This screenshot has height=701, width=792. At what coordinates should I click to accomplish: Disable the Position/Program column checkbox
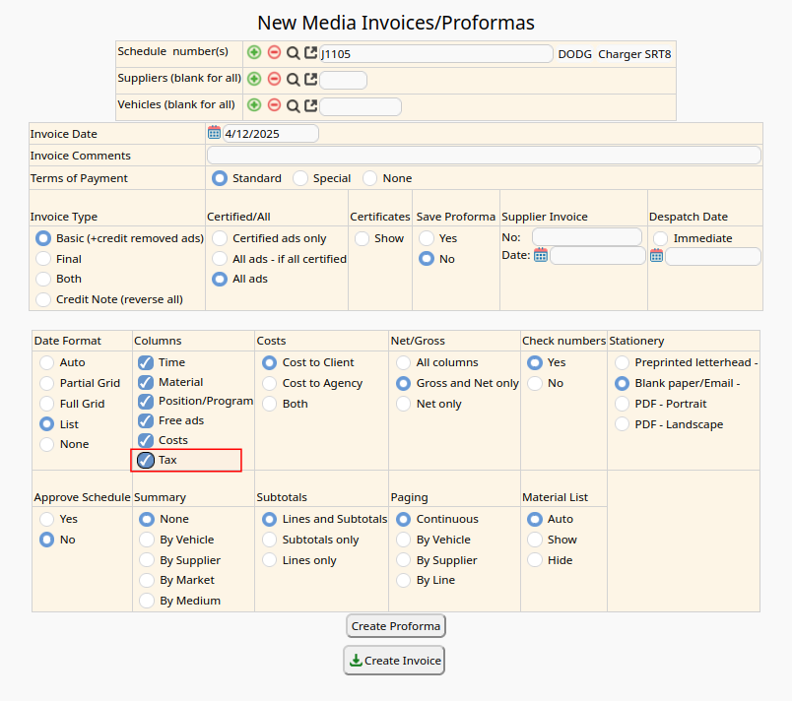[x=146, y=401]
